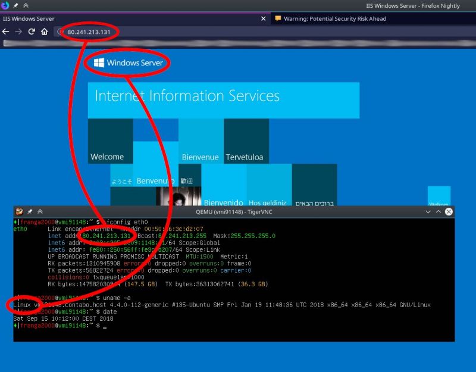The image size is (476, 372).
Task: Click the TigerVNC application icon in its title bar
Action: [19, 212]
